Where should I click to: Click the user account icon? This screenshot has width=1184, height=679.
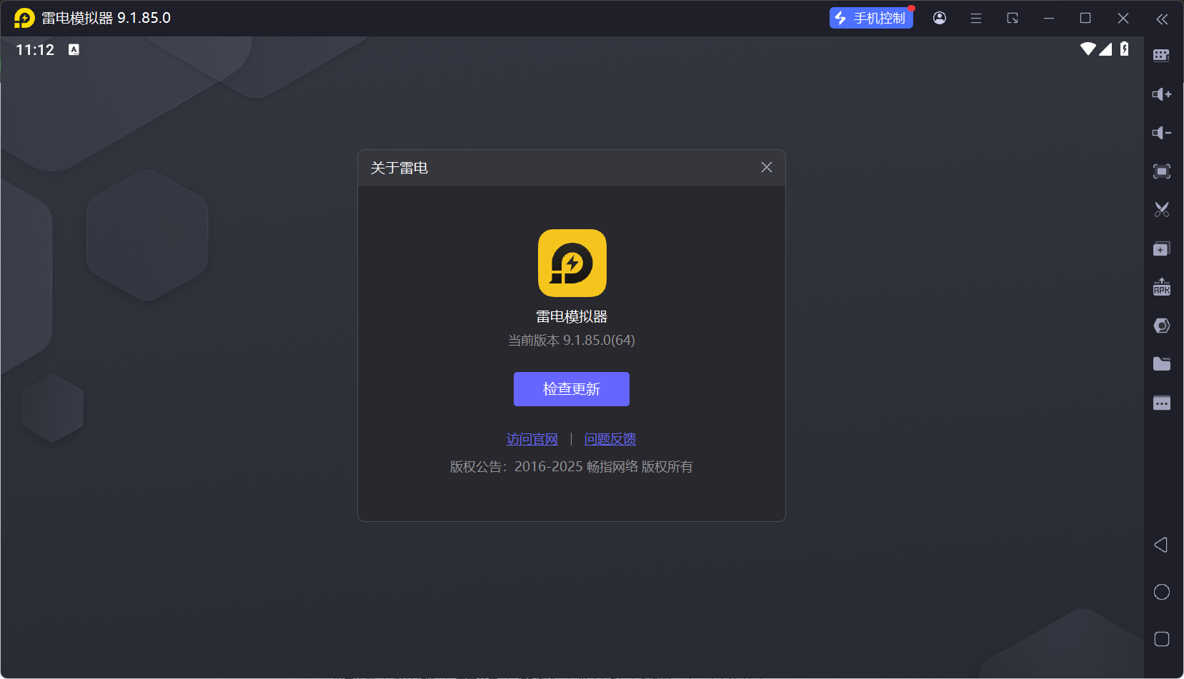940,19
